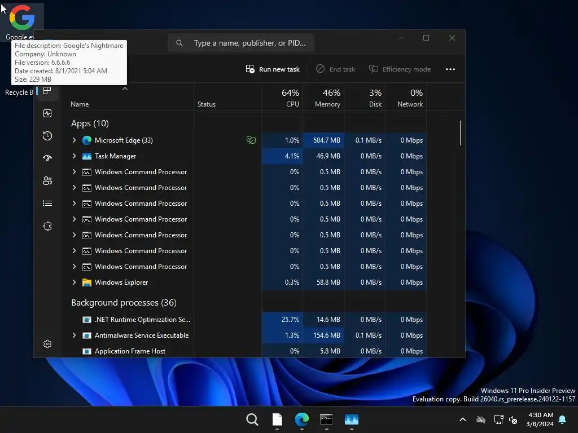Open the Users icon in sidebar

point(47,181)
